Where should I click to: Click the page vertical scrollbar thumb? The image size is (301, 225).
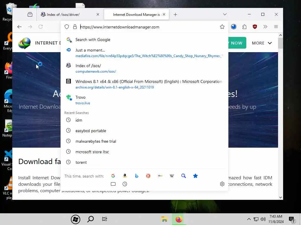tap(280, 43)
